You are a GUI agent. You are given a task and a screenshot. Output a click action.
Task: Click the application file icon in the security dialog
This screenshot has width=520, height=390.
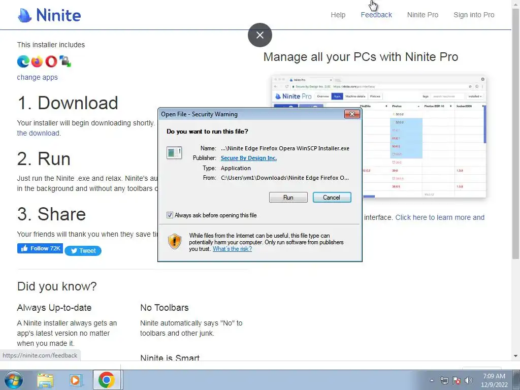pyautogui.click(x=174, y=152)
